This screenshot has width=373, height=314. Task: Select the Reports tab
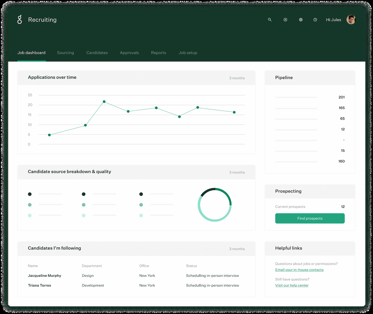pos(158,53)
